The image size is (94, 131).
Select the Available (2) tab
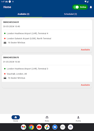tap(23, 14)
